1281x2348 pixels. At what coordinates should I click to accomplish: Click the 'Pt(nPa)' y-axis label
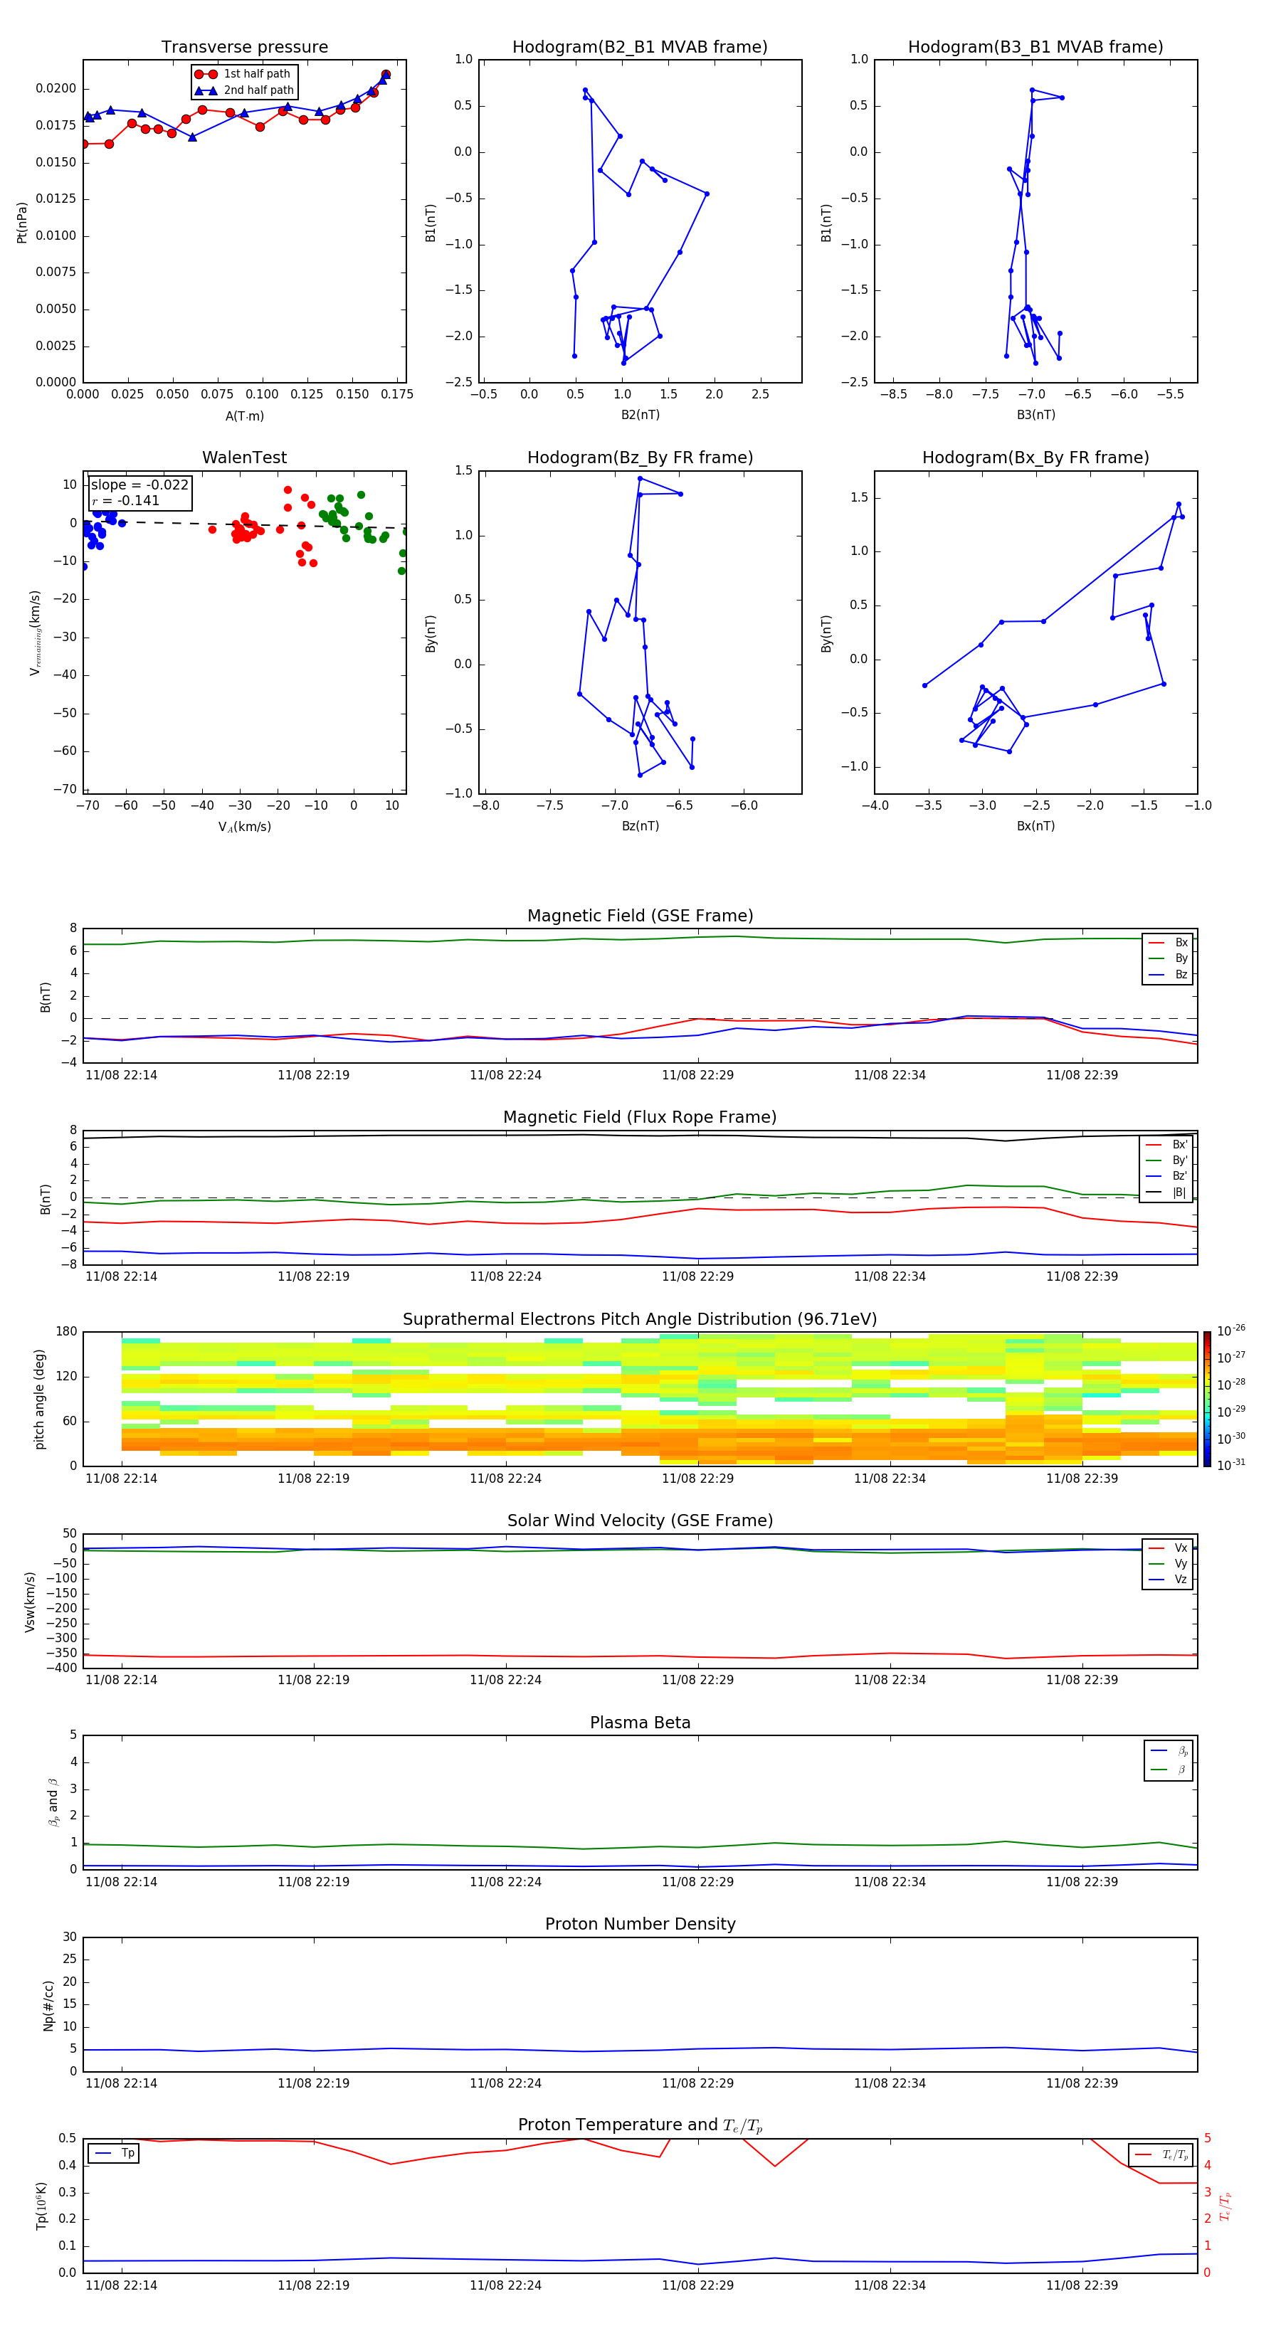pyautogui.click(x=22, y=223)
